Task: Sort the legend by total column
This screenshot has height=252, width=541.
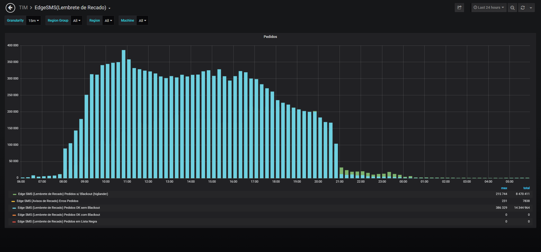Action: 526,188
